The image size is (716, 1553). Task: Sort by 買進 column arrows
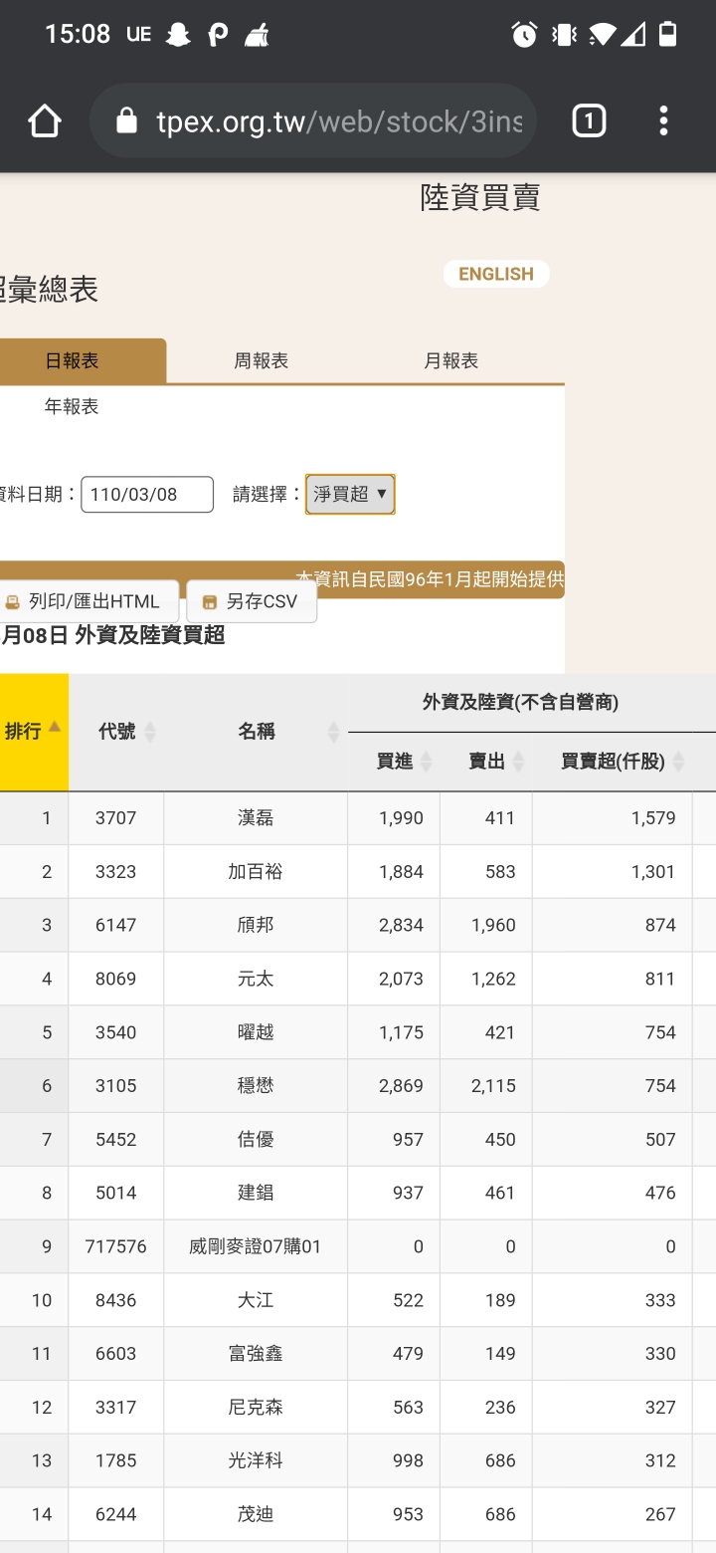pos(426,762)
